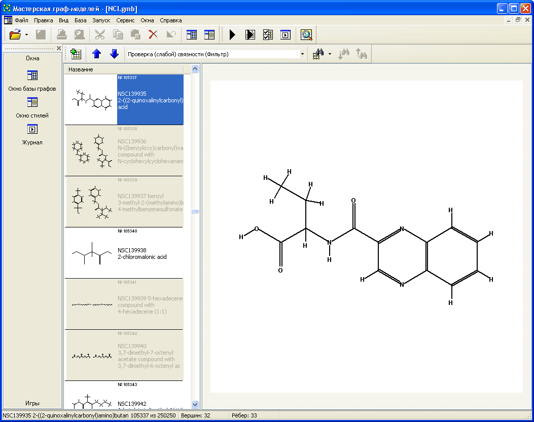
Task: Open a file with the folder icon
Action: point(15,34)
